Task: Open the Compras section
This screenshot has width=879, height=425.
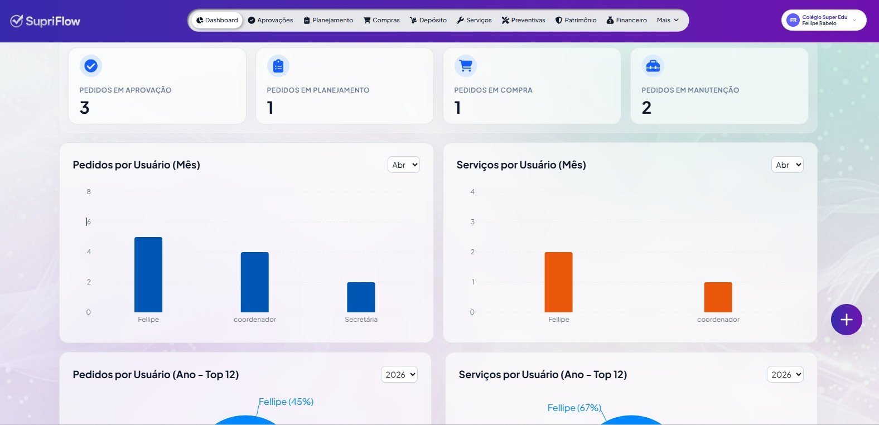Action: coord(381,20)
